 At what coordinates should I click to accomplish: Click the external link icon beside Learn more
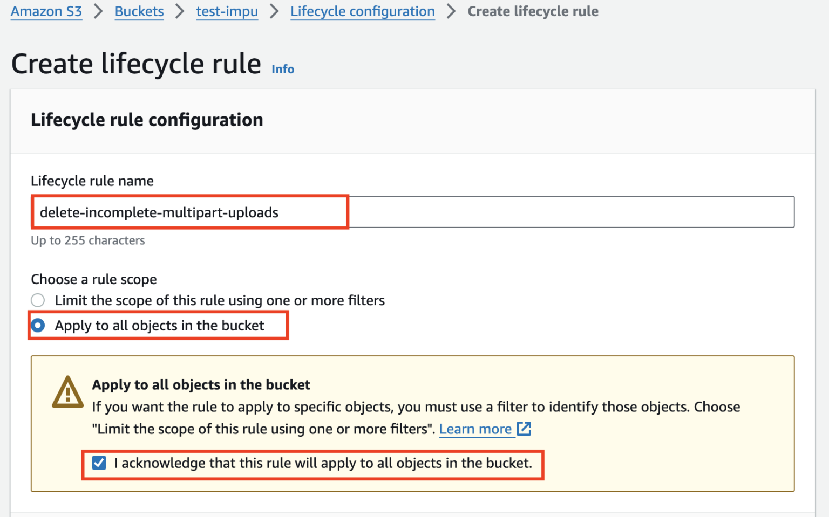524,429
